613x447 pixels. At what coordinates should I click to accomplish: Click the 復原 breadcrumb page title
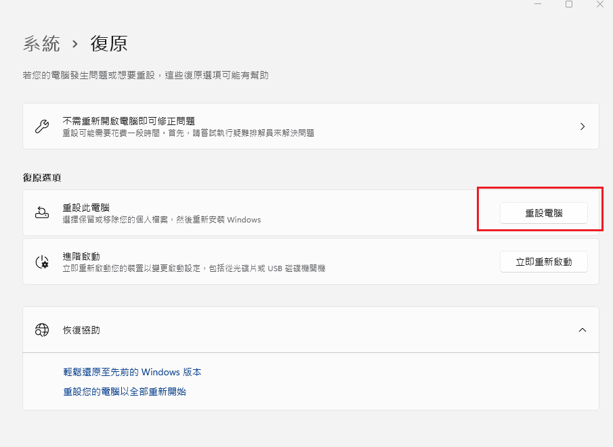click(109, 44)
